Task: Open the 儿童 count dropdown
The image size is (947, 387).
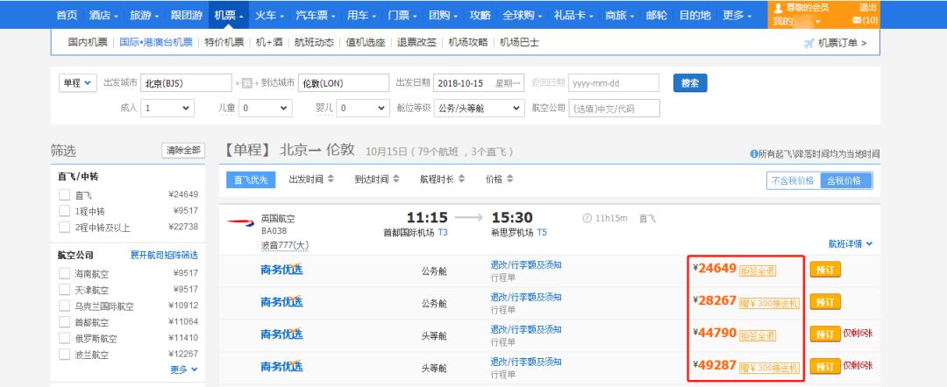Action: pyautogui.click(x=265, y=109)
